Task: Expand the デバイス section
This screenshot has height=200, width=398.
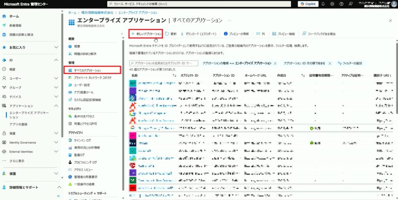Action: (x=56, y=97)
